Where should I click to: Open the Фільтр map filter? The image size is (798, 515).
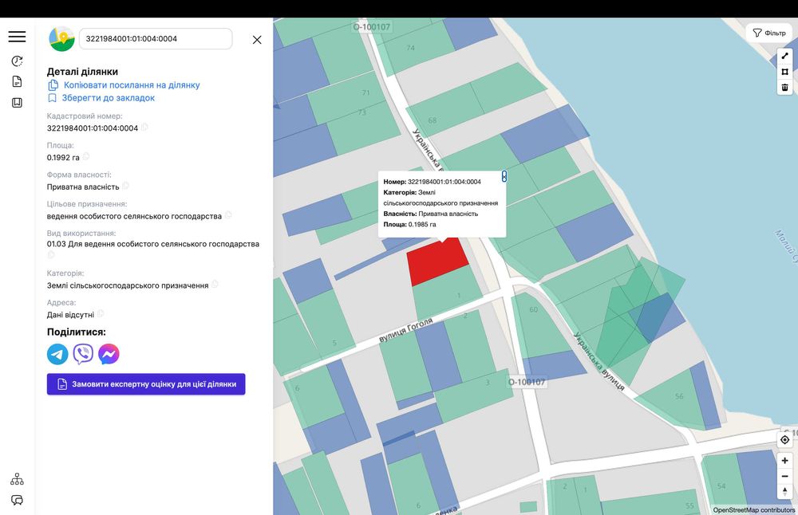[769, 33]
